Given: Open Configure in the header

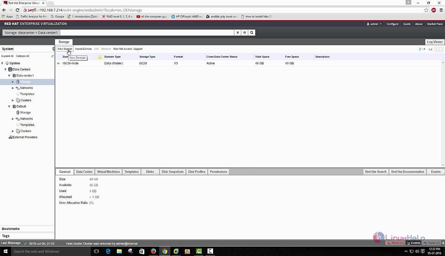Looking at the screenshot, I should coord(393,24).
